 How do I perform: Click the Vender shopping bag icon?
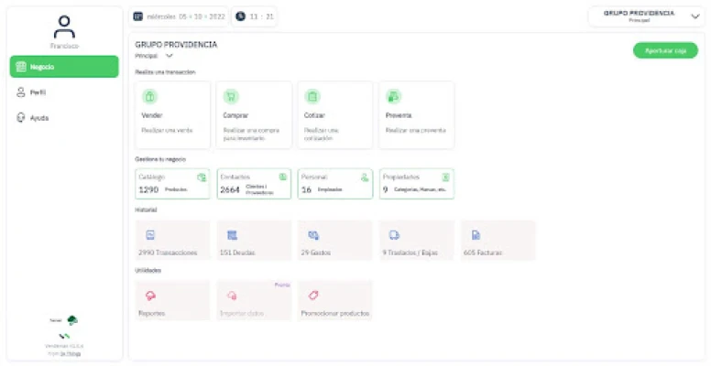(149, 96)
